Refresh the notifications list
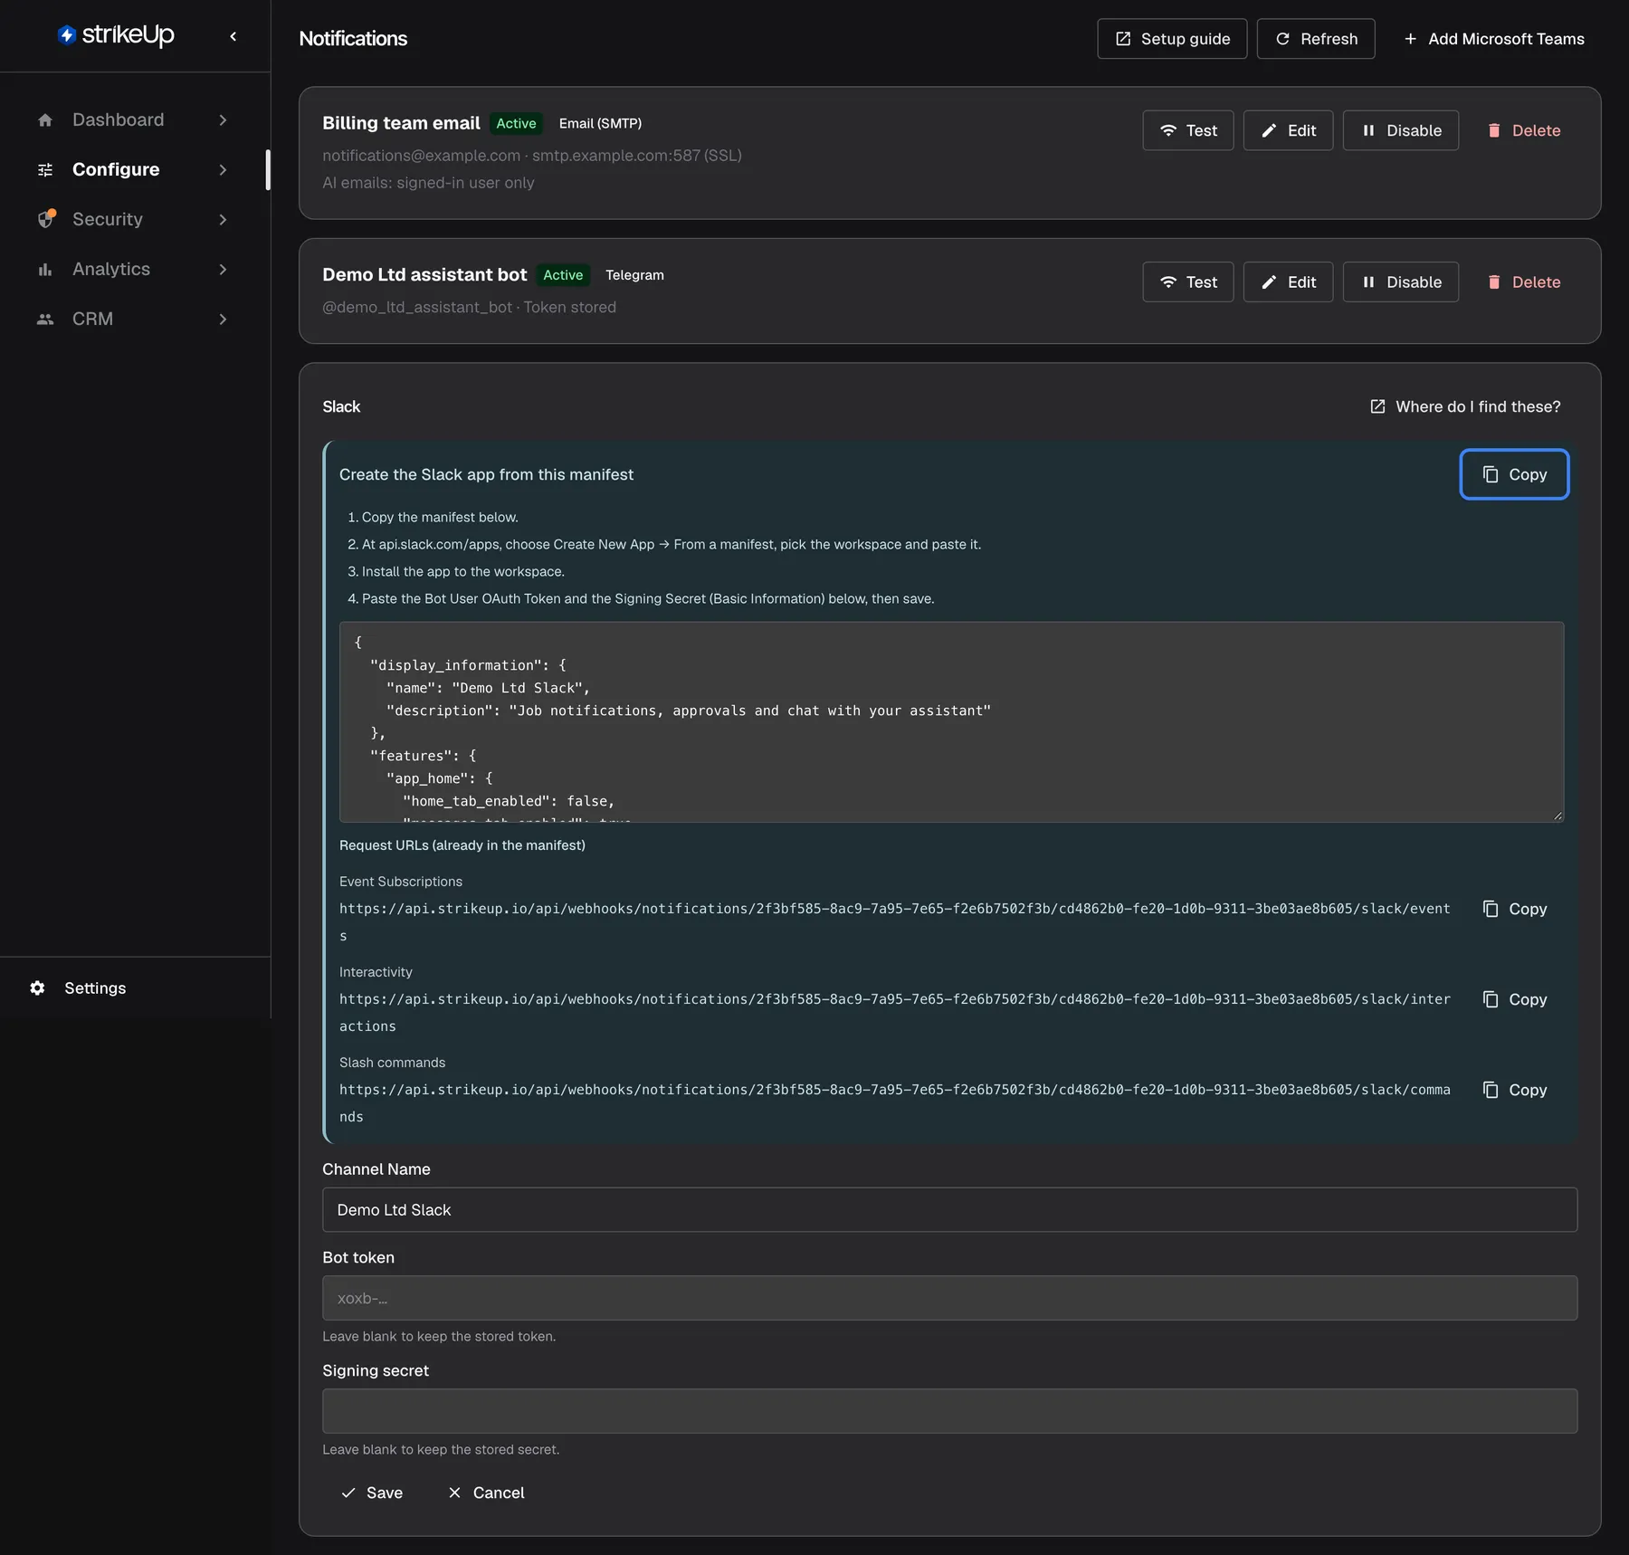 [x=1316, y=39]
